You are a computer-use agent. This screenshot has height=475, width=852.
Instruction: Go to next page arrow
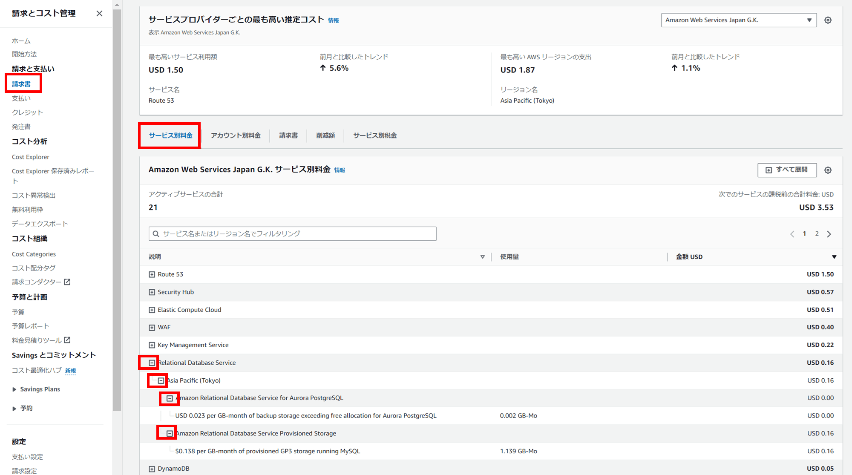point(829,234)
